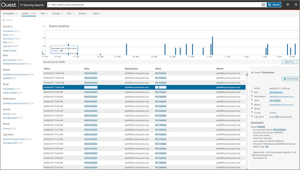Click the filter icon next to Source

pos(252,113)
